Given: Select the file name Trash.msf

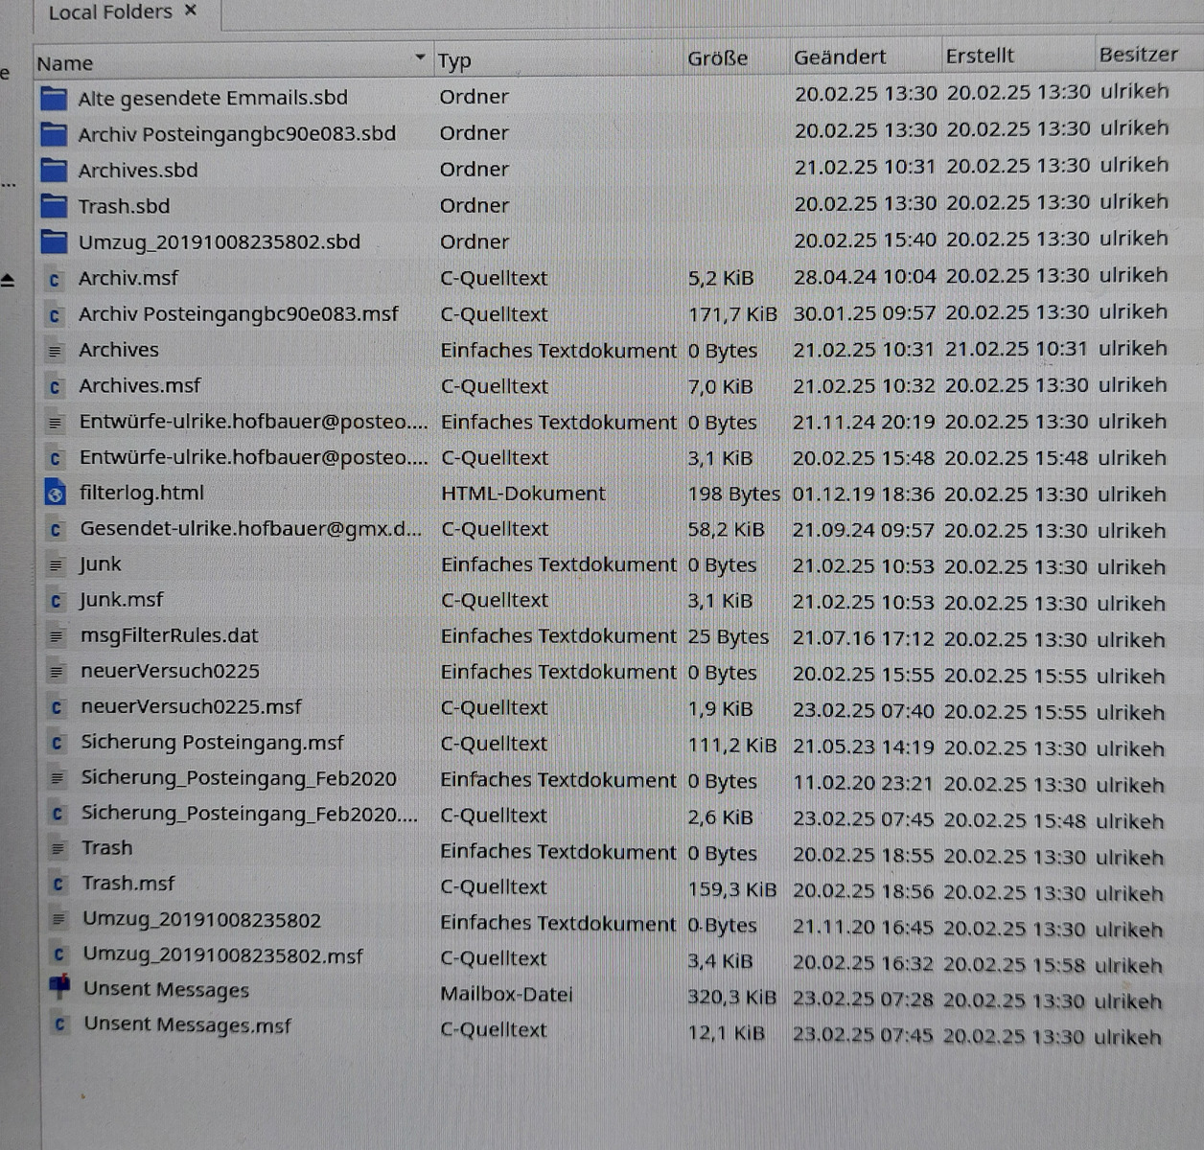Looking at the screenshot, I should 128,884.
